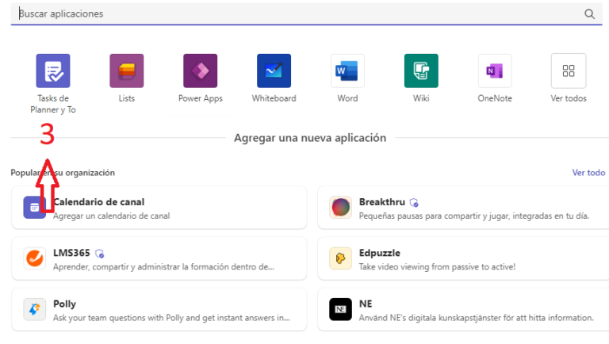Click 'Agregar un calendario de canal' description
This screenshot has width=609, height=344.
(112, 216)
